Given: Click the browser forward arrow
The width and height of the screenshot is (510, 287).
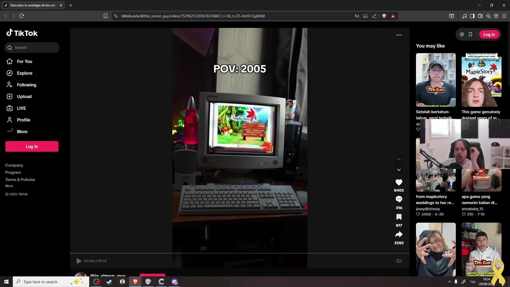Looking at the screenshot, I should coord(14,16).
